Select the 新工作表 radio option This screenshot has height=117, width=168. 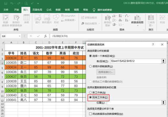[91, 93]
